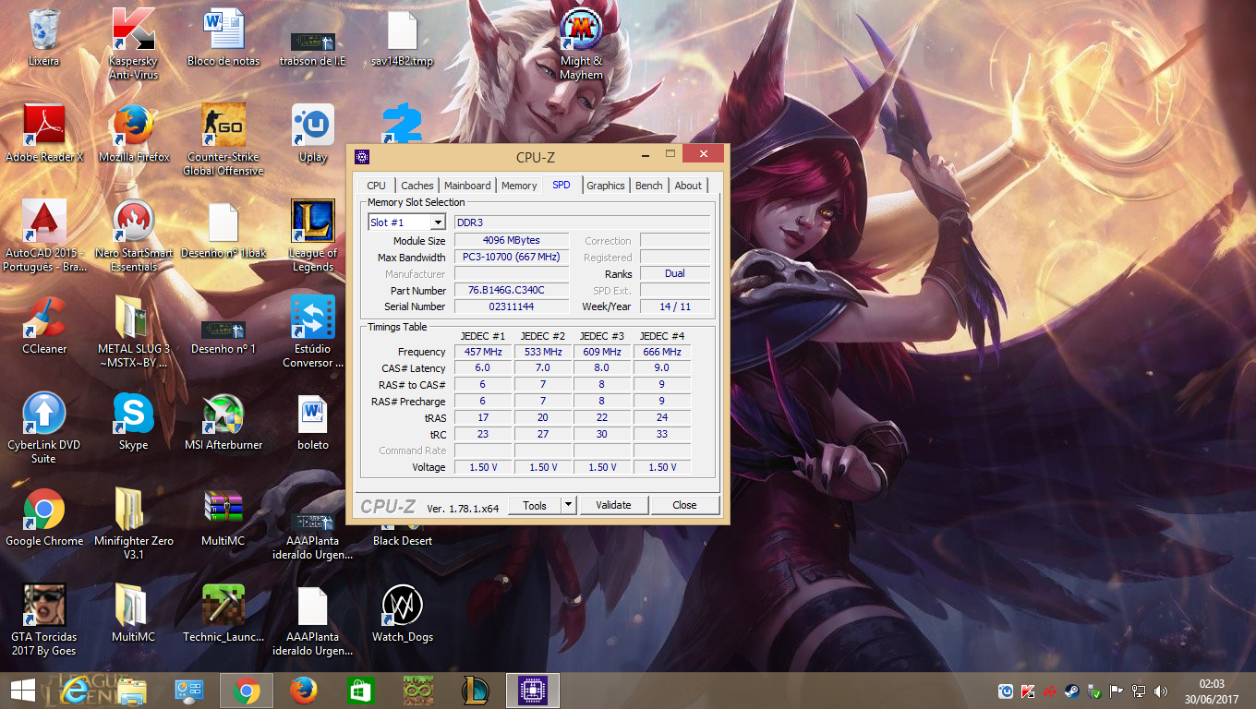Switch to the Graphics tab
The height and width of the screenshot is (709, 1256).
tap(606, 186)
